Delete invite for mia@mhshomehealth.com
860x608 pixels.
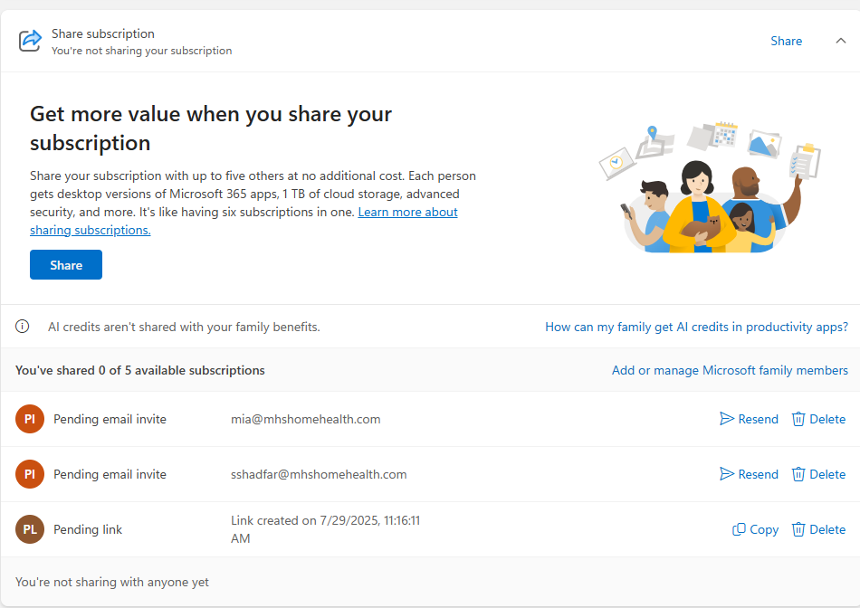(x=818, y=419)
